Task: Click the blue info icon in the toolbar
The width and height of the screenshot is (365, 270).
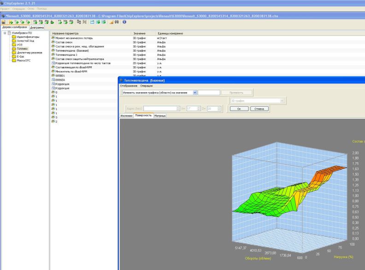Action: [x=124, y=22]
